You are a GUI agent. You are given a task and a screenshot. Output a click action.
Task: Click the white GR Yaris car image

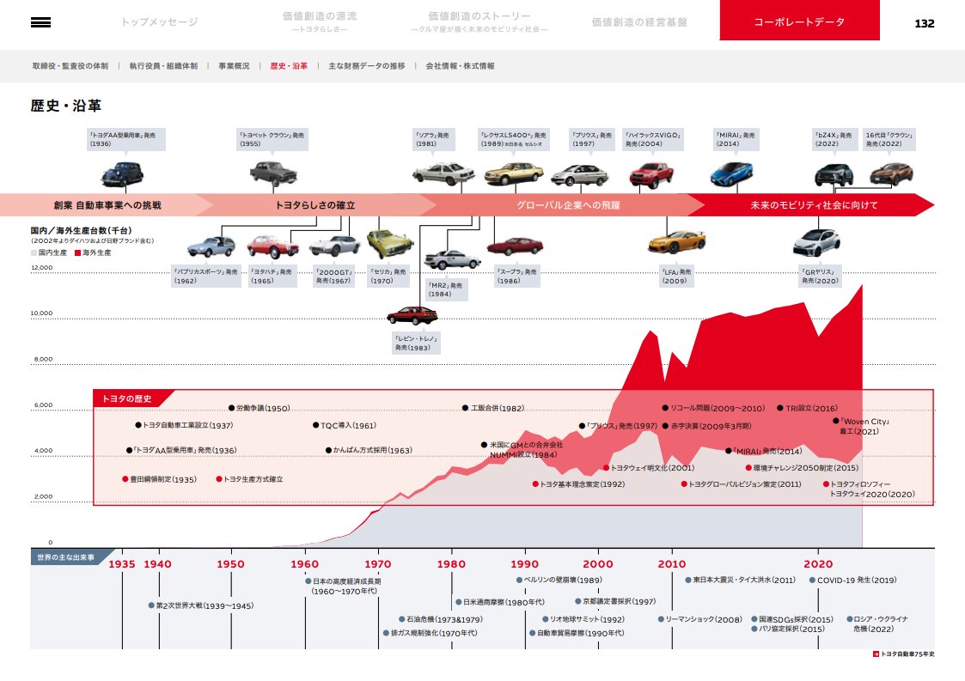[x=815, y=243]
